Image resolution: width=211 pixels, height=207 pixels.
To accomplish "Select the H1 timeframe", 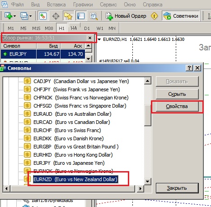I will pos(61,28).
